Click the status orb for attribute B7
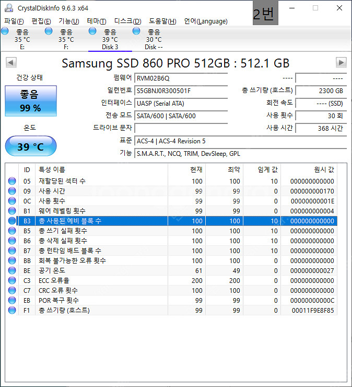This screenshot has width=352, height=387. (x=12, y=251)
